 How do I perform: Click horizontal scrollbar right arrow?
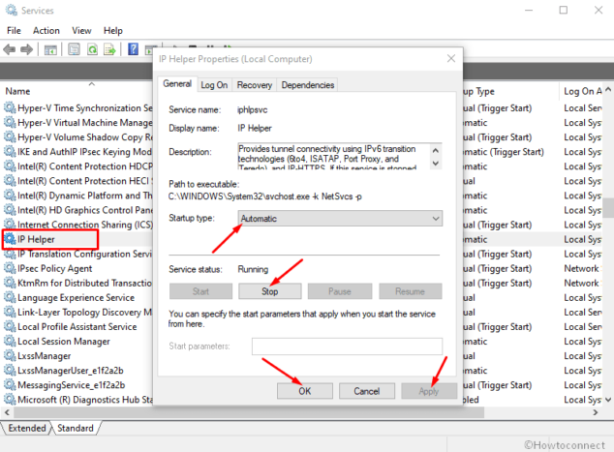coord(596,412)
